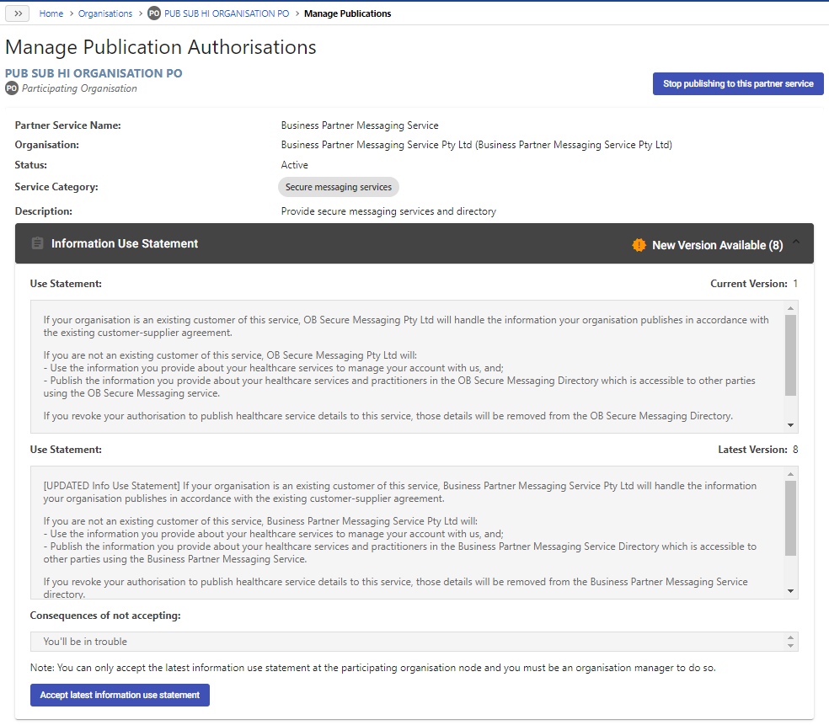Click up arrow in Consequences box

coord(790,637)
